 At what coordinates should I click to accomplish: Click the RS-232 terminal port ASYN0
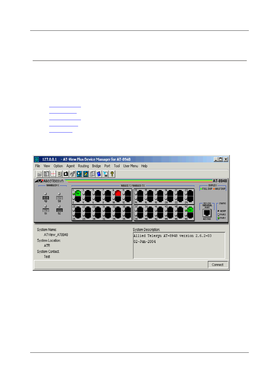(207, 213)
